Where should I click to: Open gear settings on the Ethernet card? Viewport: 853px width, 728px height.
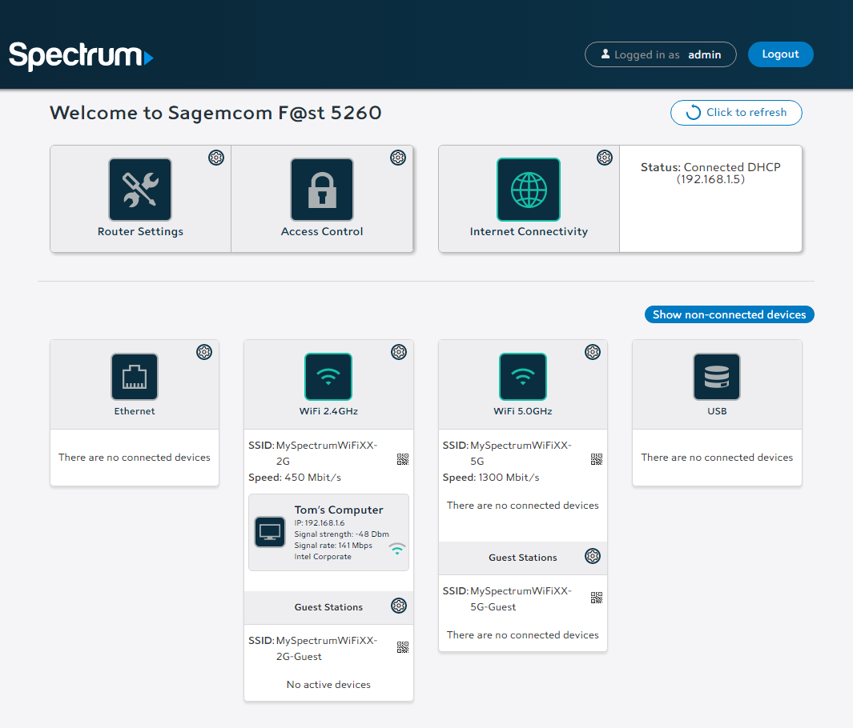click(x=204, y=352)
